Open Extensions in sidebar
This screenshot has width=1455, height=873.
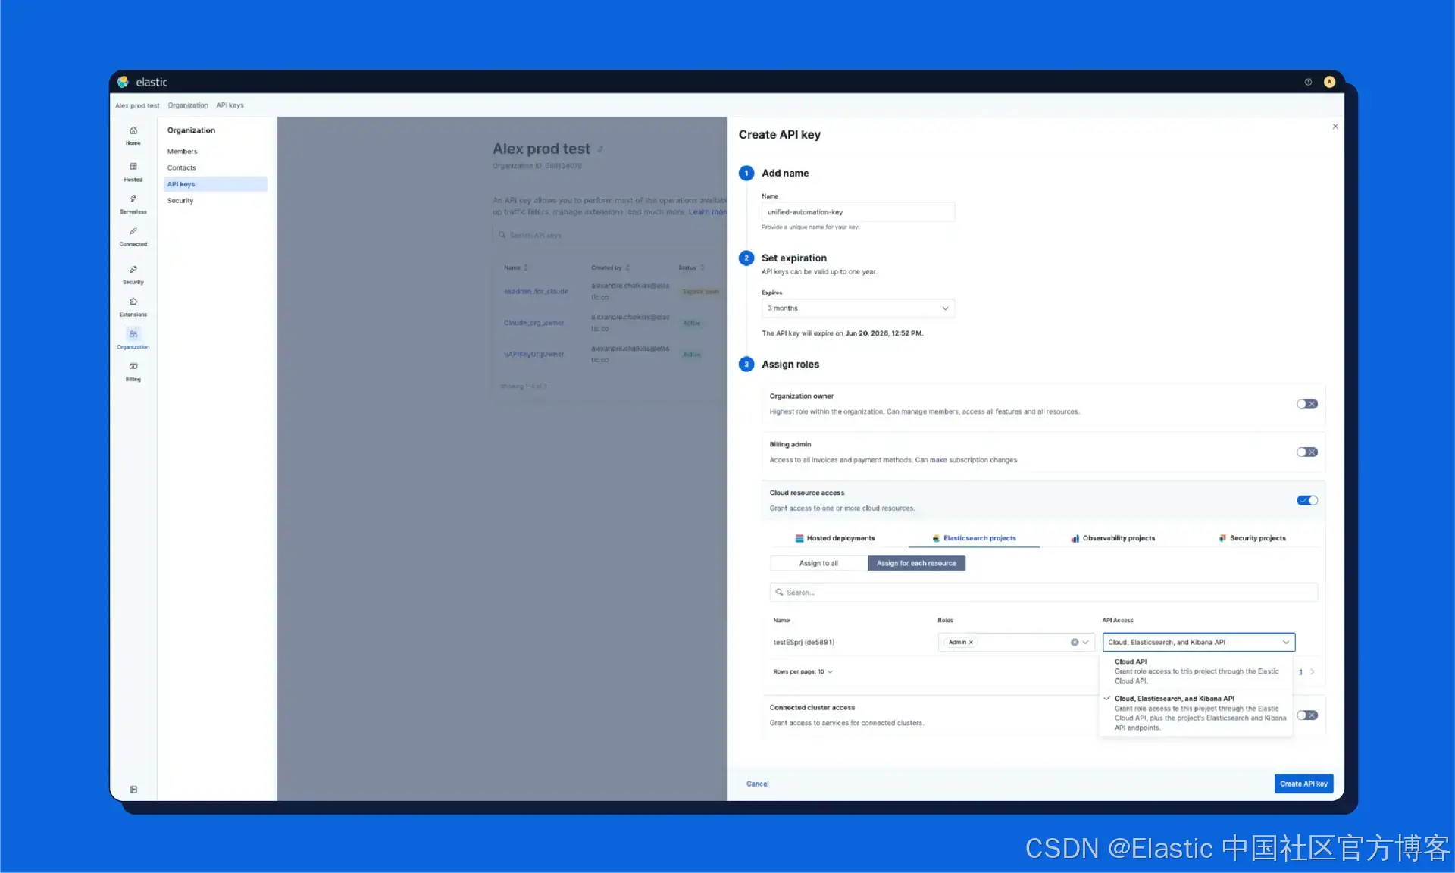133,306
